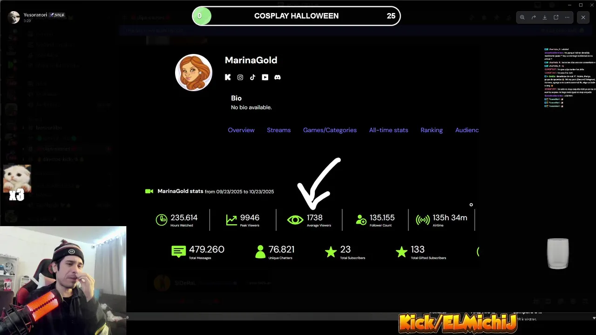Go to the Ranking tab
This screenshot has width=596, height=335.
pyautogui.click(x=432, y=130)
